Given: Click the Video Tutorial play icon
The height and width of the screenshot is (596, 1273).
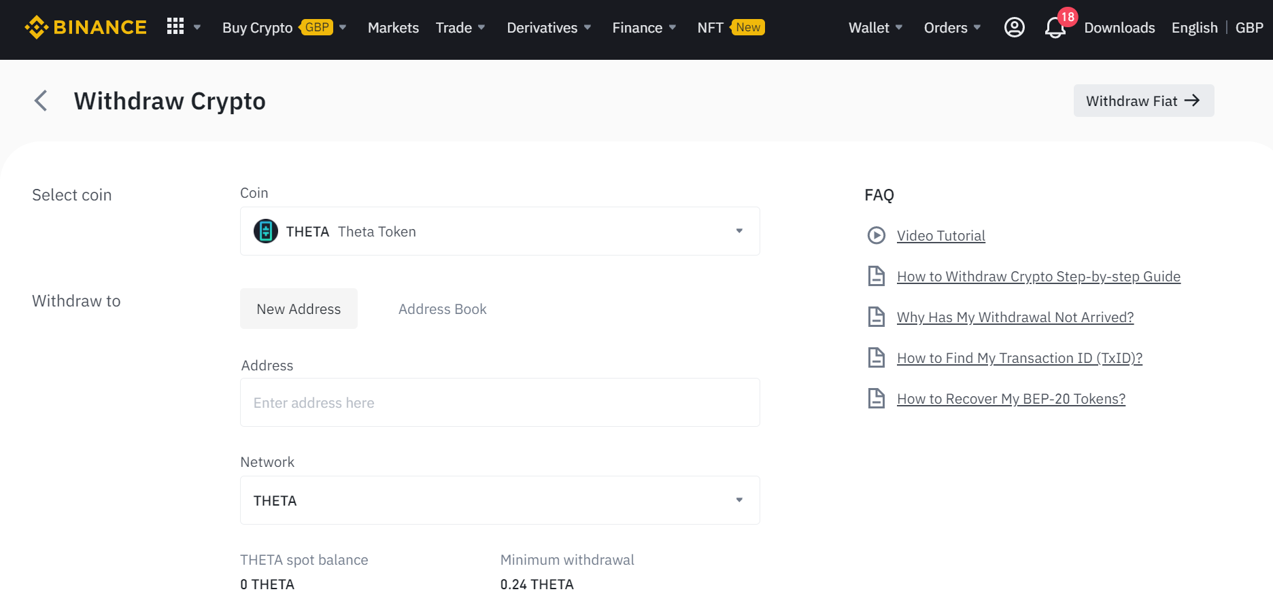Looking at the screenshot, I should click(877, 235).
